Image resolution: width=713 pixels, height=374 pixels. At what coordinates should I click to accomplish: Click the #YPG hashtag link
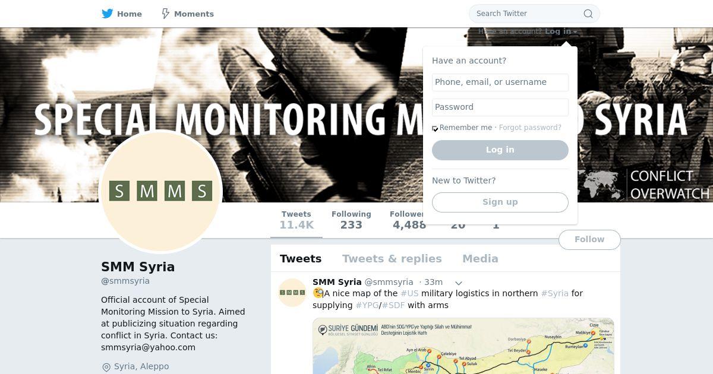coord(367,305)
